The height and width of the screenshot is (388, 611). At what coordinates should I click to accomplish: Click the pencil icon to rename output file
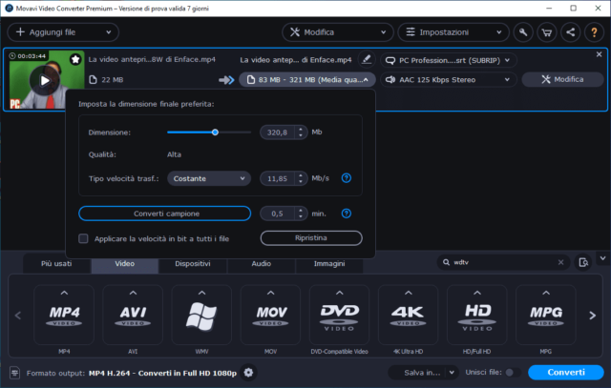click(x=367, y=59)
